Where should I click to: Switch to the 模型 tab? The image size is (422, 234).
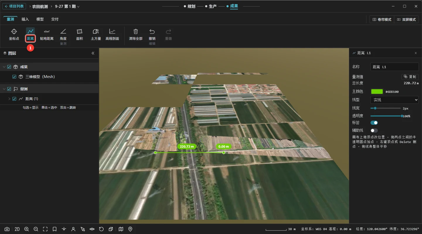pyautogui.click(x=40, y=19)
